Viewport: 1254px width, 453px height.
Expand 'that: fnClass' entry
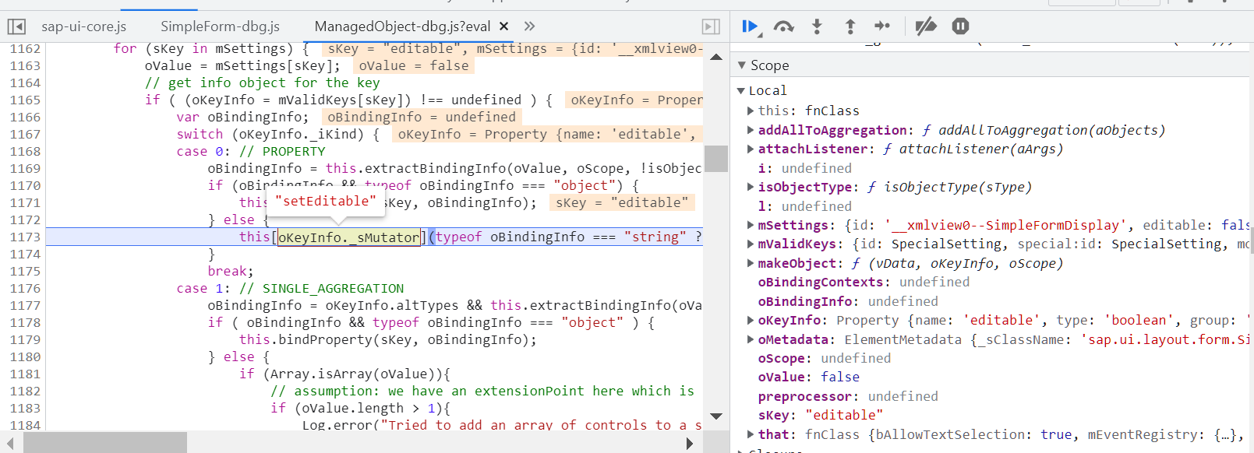point(751,434)
